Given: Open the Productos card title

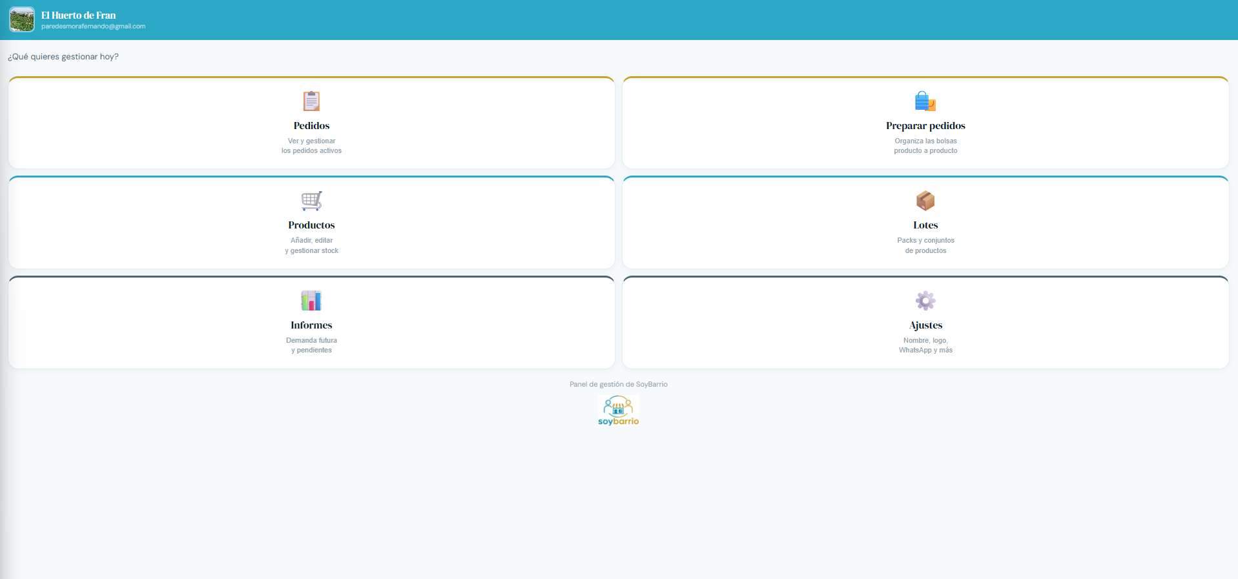Looking at the screenshot, I should tap(311, 225).
